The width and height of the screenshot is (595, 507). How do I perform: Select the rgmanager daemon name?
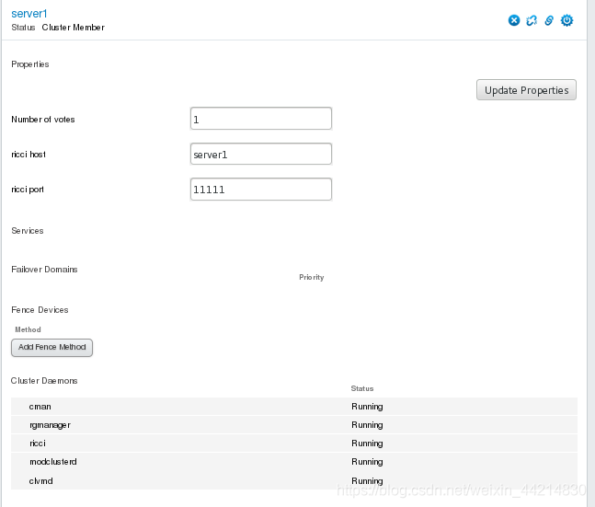coord(50,425)
